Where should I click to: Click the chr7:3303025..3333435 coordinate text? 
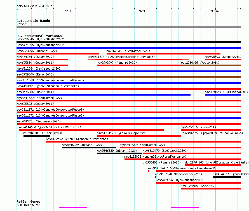click(x=34, y=6)
